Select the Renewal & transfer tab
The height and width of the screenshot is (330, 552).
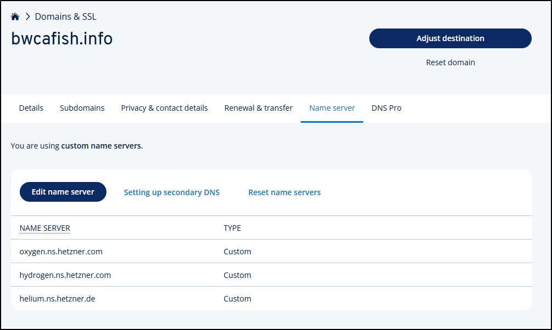[x=258, y=108]
